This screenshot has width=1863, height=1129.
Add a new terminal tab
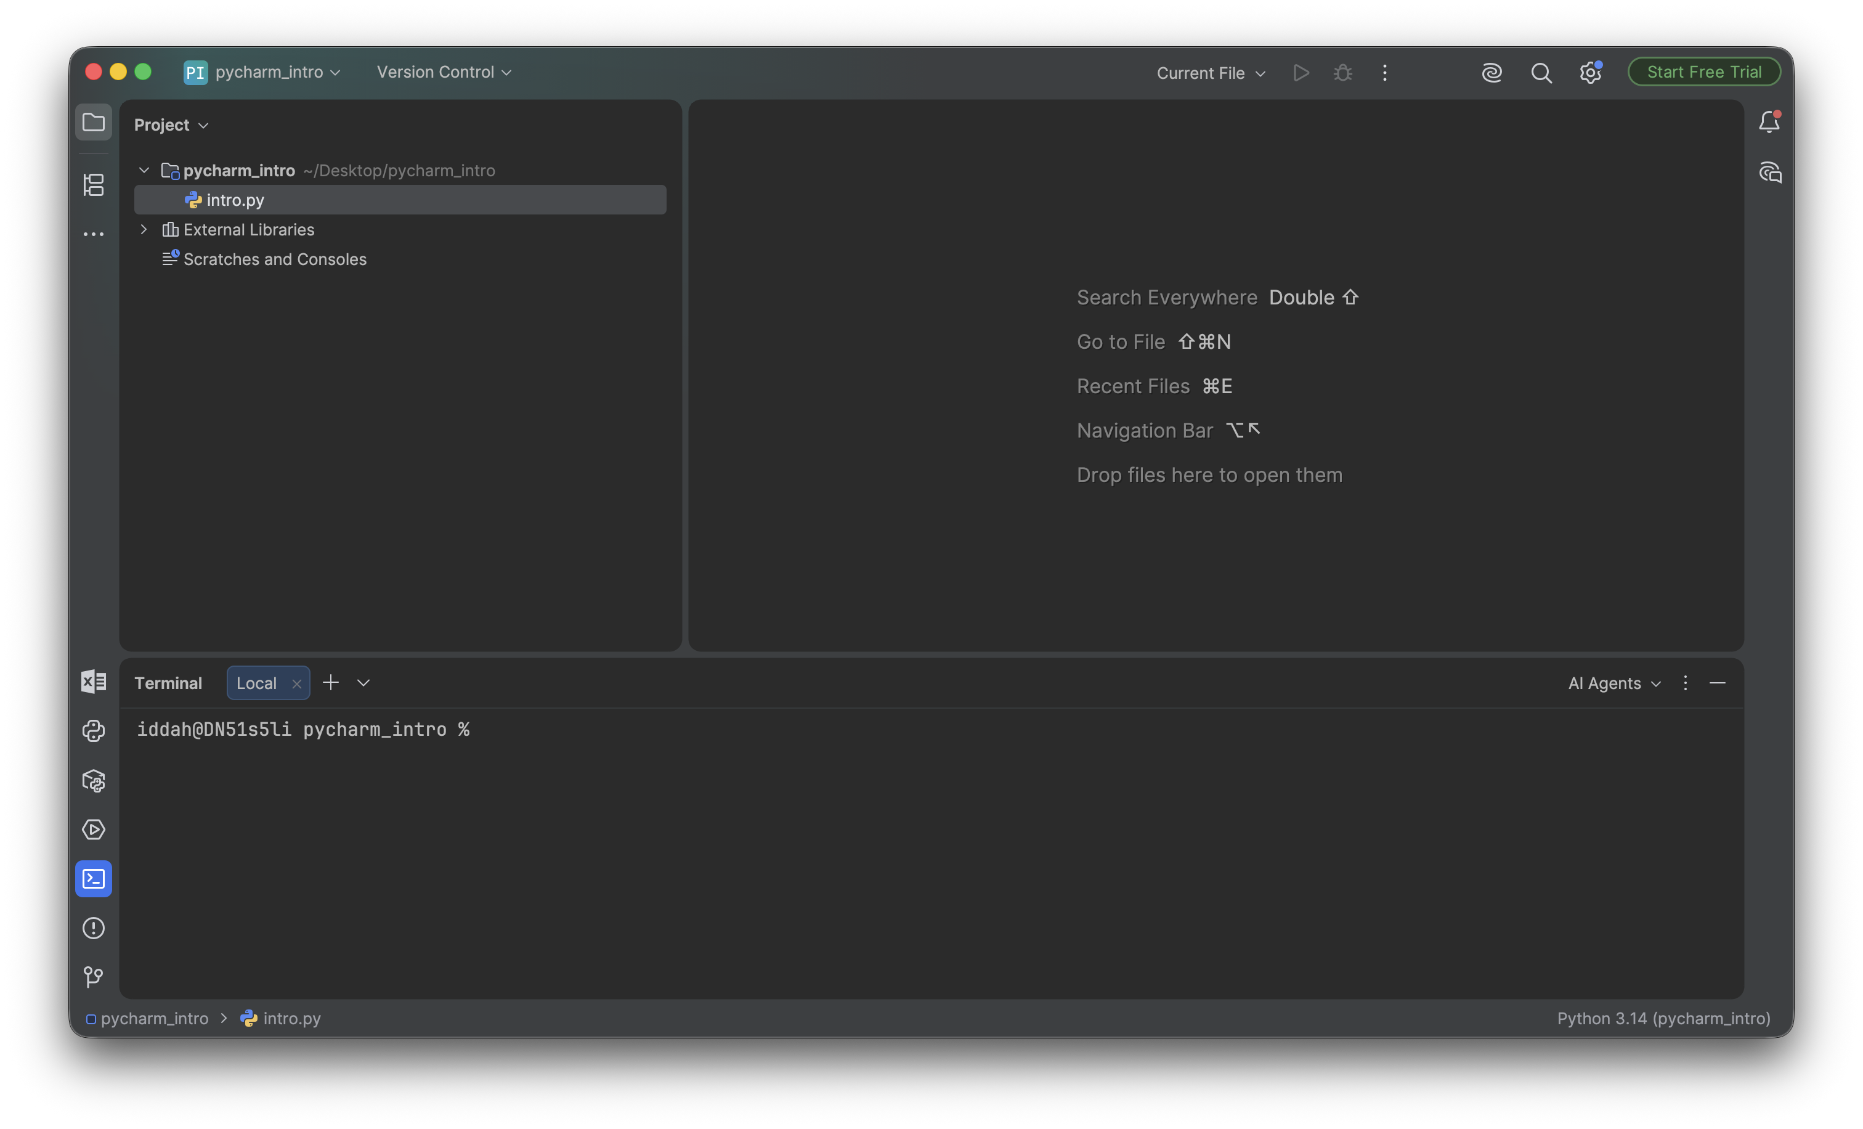tap(330, 683)
